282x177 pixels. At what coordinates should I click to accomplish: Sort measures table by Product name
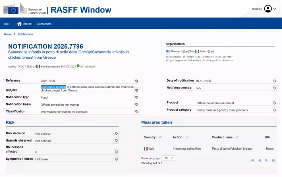point(236,137)
